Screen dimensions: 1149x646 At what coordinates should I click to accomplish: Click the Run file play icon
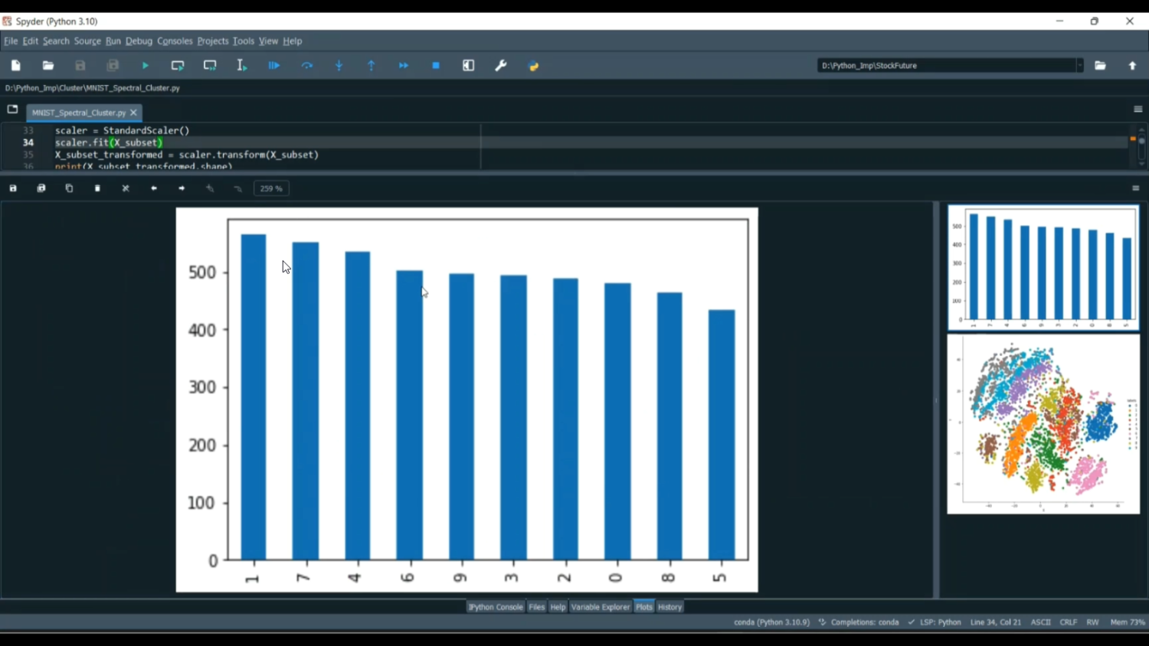tap(146, 66)
